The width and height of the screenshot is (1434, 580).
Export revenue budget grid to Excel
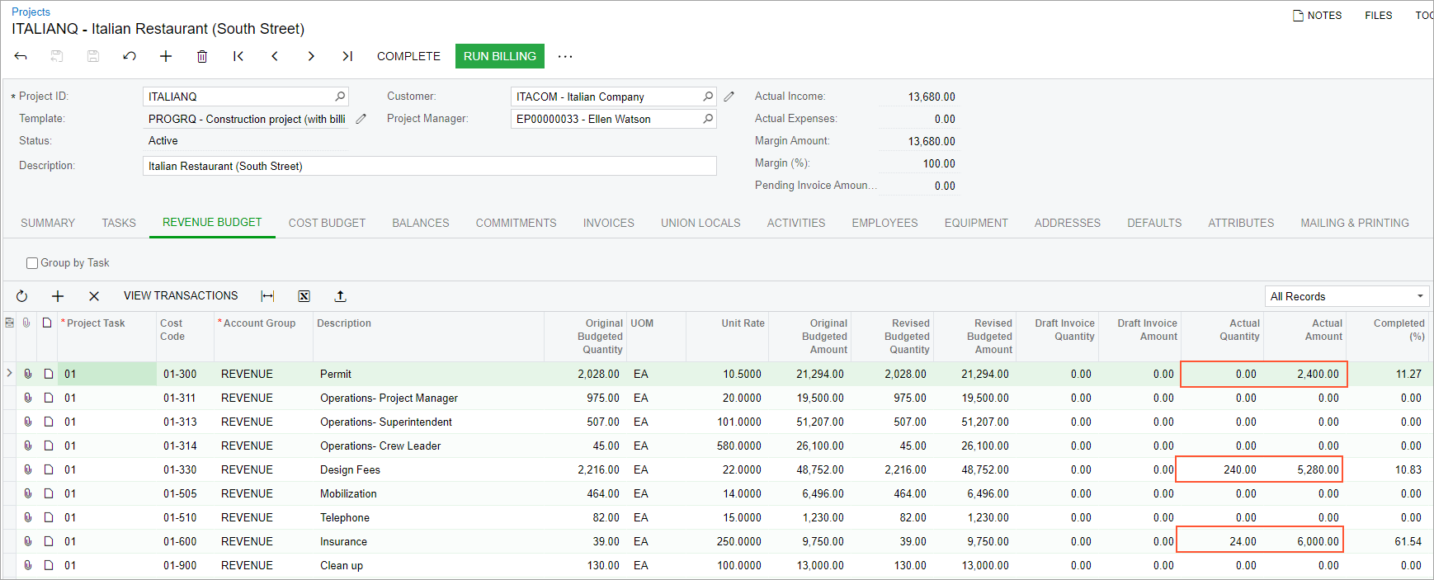[304, 296]
